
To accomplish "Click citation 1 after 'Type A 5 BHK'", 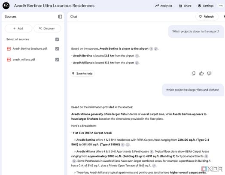I will pos(123,145).
